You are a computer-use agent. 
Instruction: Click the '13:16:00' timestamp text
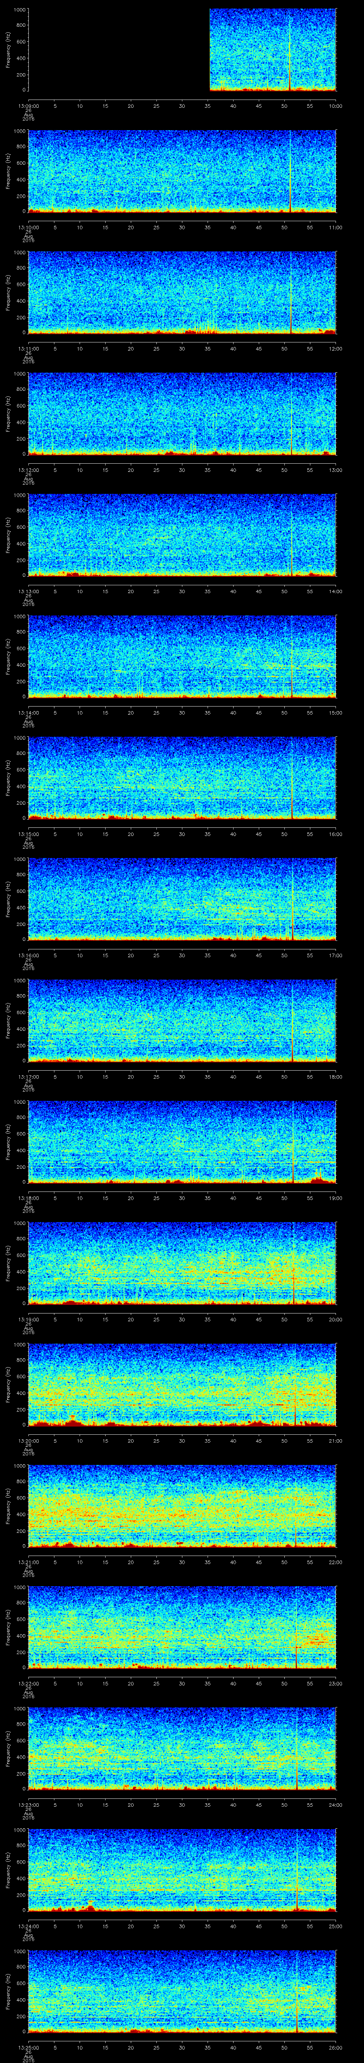29,955
